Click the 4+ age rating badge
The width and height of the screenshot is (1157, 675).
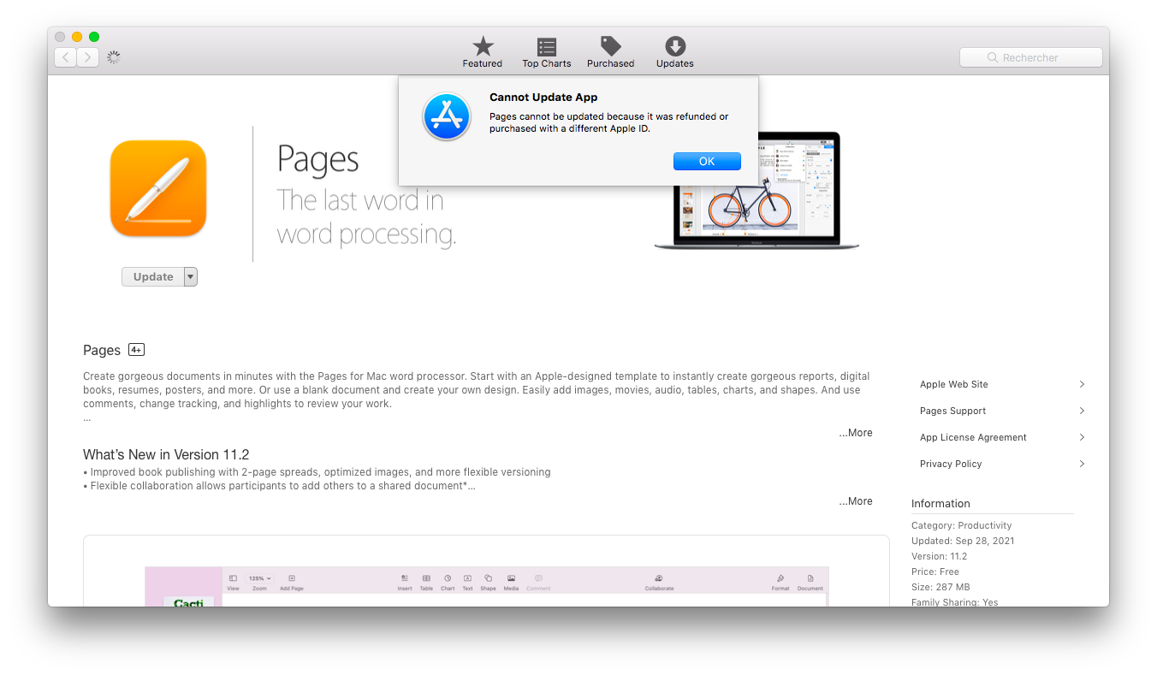click(x=136, y=349)
